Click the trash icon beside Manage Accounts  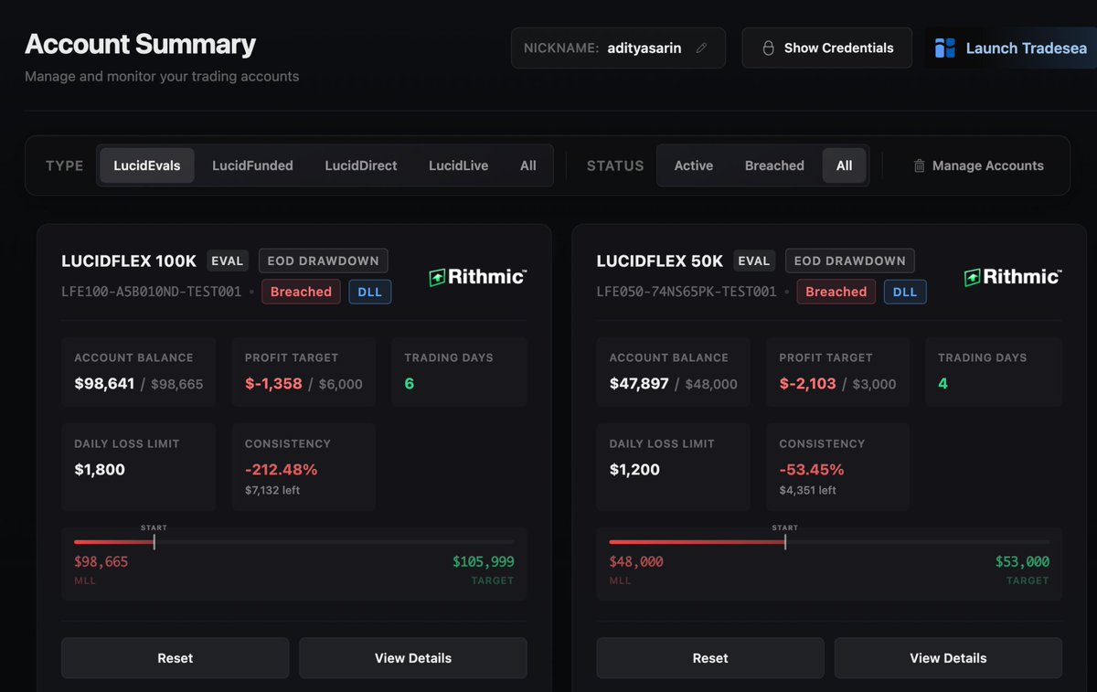pyautogui.click(x=919, y=165)
